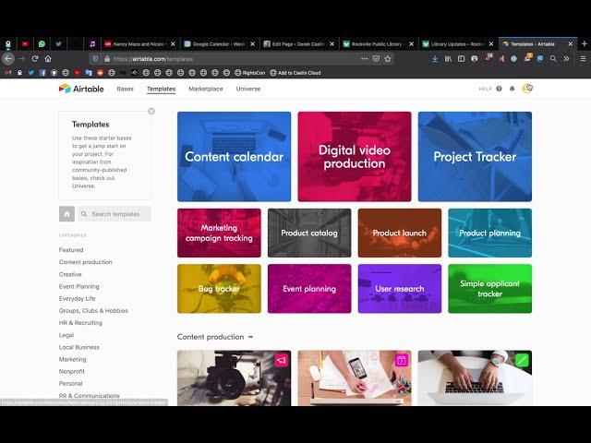The width and height of the screenshot is (591, 443).
Task: Switch to the Bases tab
Action: [x=125, y=89]
